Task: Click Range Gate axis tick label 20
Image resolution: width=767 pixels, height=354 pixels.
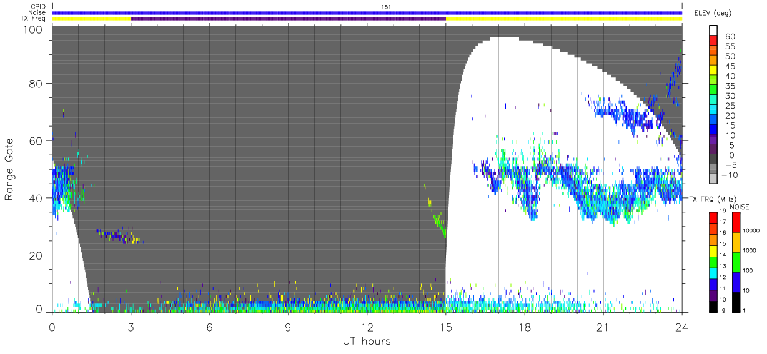Action: point(37,255)
